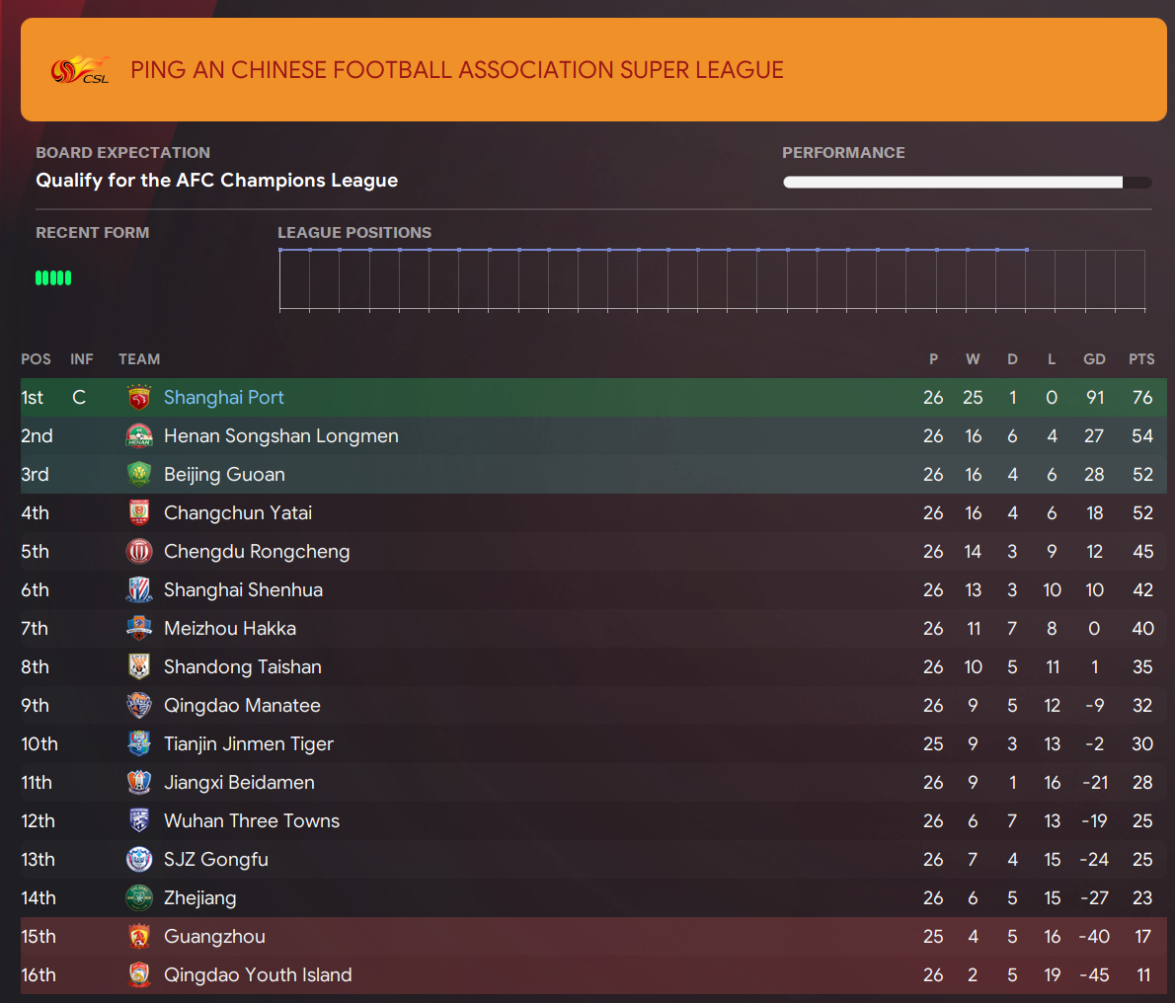
Task: Click the last league positions graph marker
Action: pos(1027,250)
